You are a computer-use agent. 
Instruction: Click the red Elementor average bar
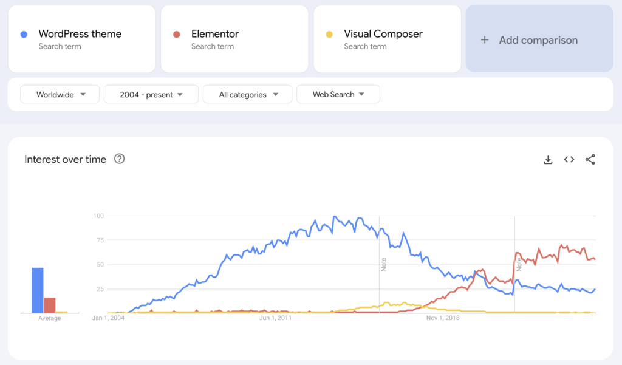(50, 305)
